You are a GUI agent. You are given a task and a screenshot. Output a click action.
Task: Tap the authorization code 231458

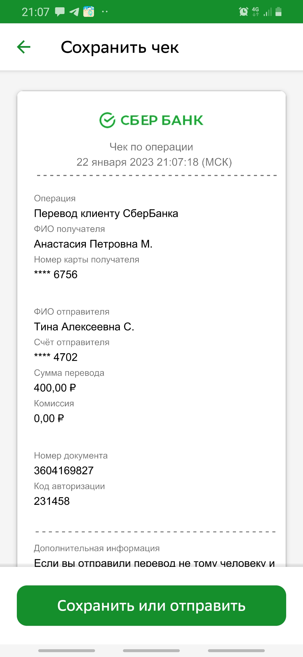pos(52,501)
